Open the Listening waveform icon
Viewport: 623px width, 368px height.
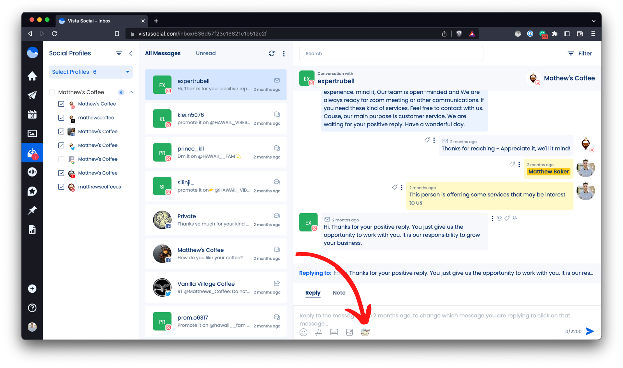pos(32,172)
